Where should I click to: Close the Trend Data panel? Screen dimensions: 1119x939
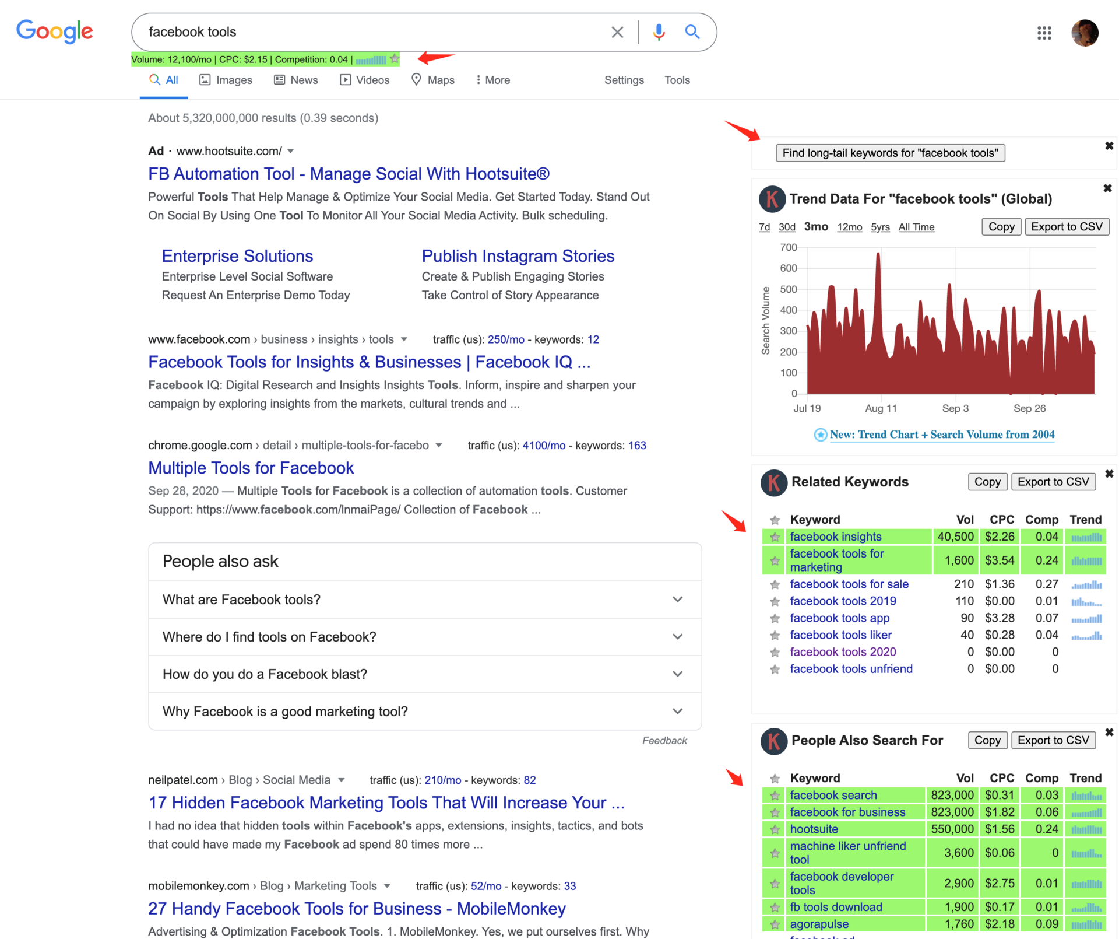click(x=1107, y=188)
